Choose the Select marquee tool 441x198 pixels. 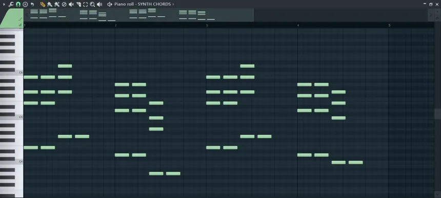pyautogui.click(x=85, y=5)
